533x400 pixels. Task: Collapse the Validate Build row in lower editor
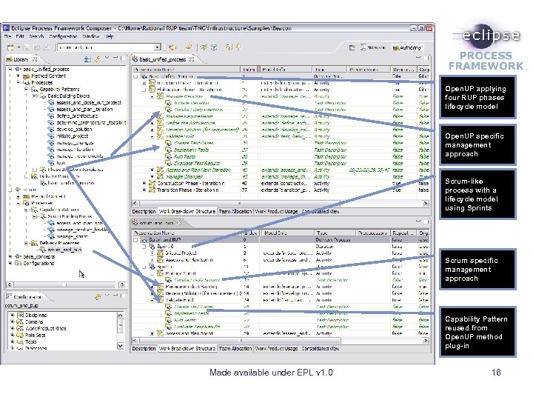coord(152,300)
